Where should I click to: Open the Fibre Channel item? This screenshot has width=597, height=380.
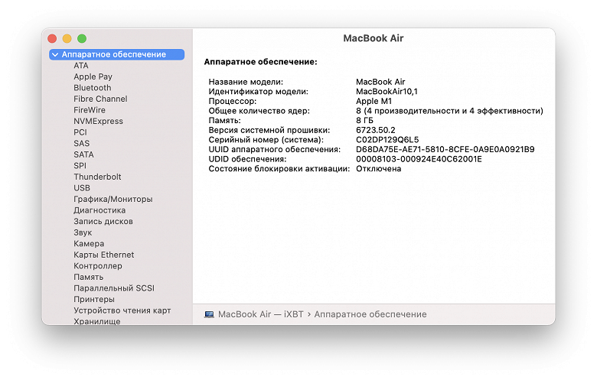[100, 99]
